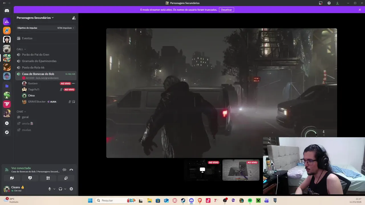Open Discord user settings gear
The image size is (365, 205).
coord(71,189)
